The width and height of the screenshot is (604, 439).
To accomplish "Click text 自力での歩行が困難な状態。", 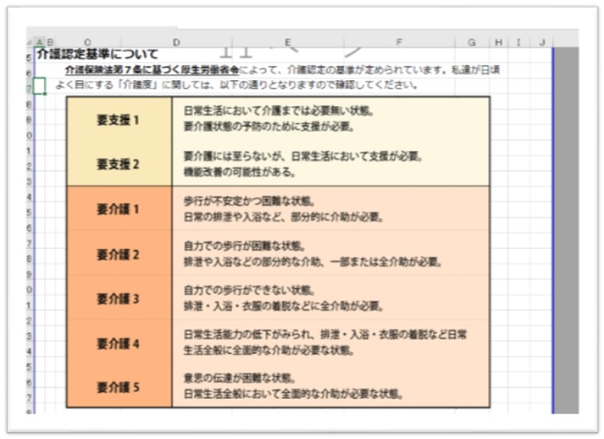I will (245, 245).
